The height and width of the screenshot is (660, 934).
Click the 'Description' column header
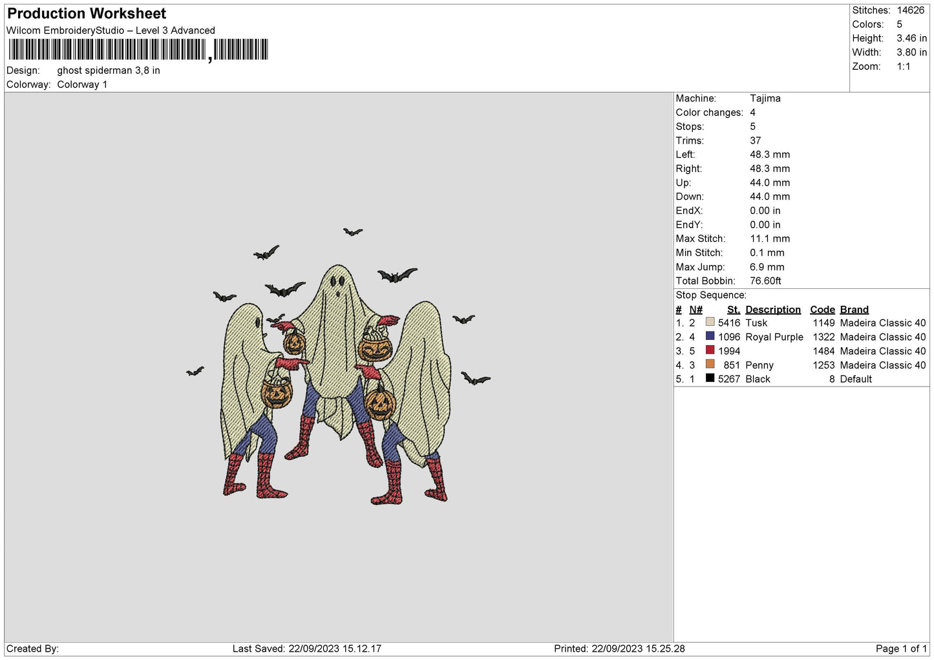point(773,310)
